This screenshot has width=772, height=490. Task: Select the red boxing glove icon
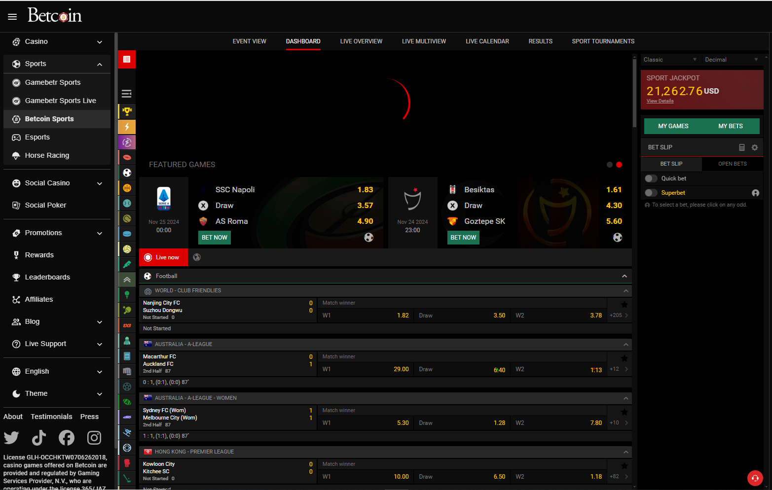click(x=127, y=463)
